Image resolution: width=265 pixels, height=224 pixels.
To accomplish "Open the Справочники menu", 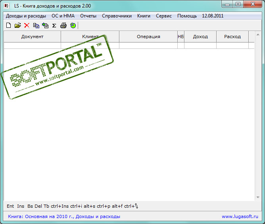I will (117, 16).
